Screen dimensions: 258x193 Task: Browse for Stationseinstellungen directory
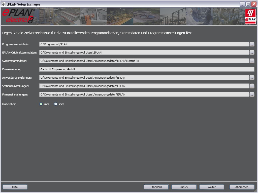[252, 86]
